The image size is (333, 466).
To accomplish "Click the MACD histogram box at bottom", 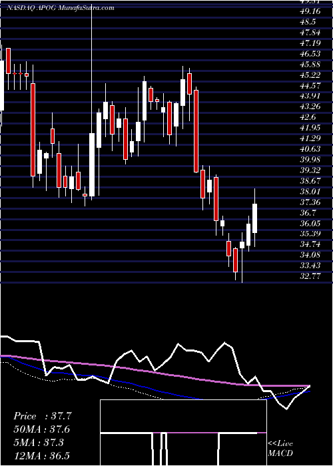I will tap(183, 433).
